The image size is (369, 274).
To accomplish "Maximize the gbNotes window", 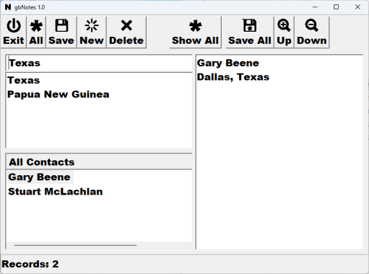I will [x=336, y=7].
